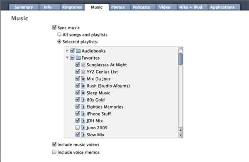Uncheck the 80s Gold playlist
Screen dimensions: 249x162
click(x=78, y=99)
